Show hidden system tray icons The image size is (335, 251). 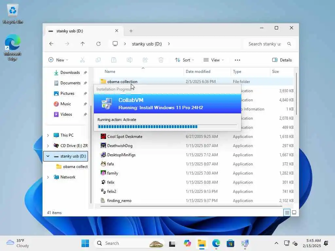(x=276, y=243)
